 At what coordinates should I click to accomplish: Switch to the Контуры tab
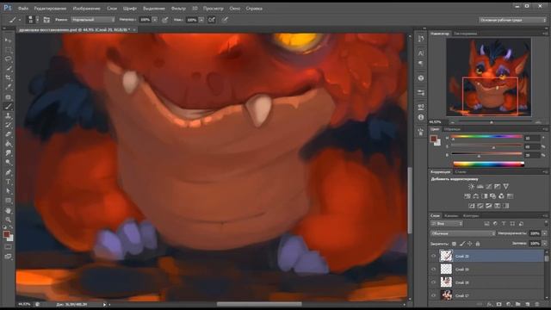471,215
